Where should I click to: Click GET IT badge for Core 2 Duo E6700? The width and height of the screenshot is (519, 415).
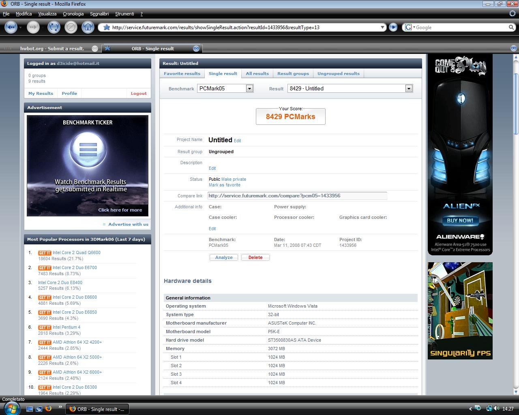tap(45, 268)
